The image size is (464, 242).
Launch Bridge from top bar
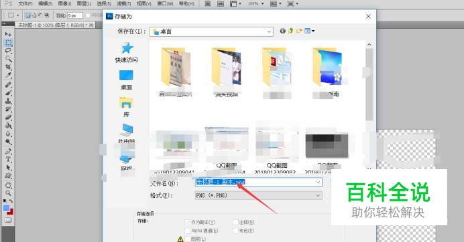(208, 4)
